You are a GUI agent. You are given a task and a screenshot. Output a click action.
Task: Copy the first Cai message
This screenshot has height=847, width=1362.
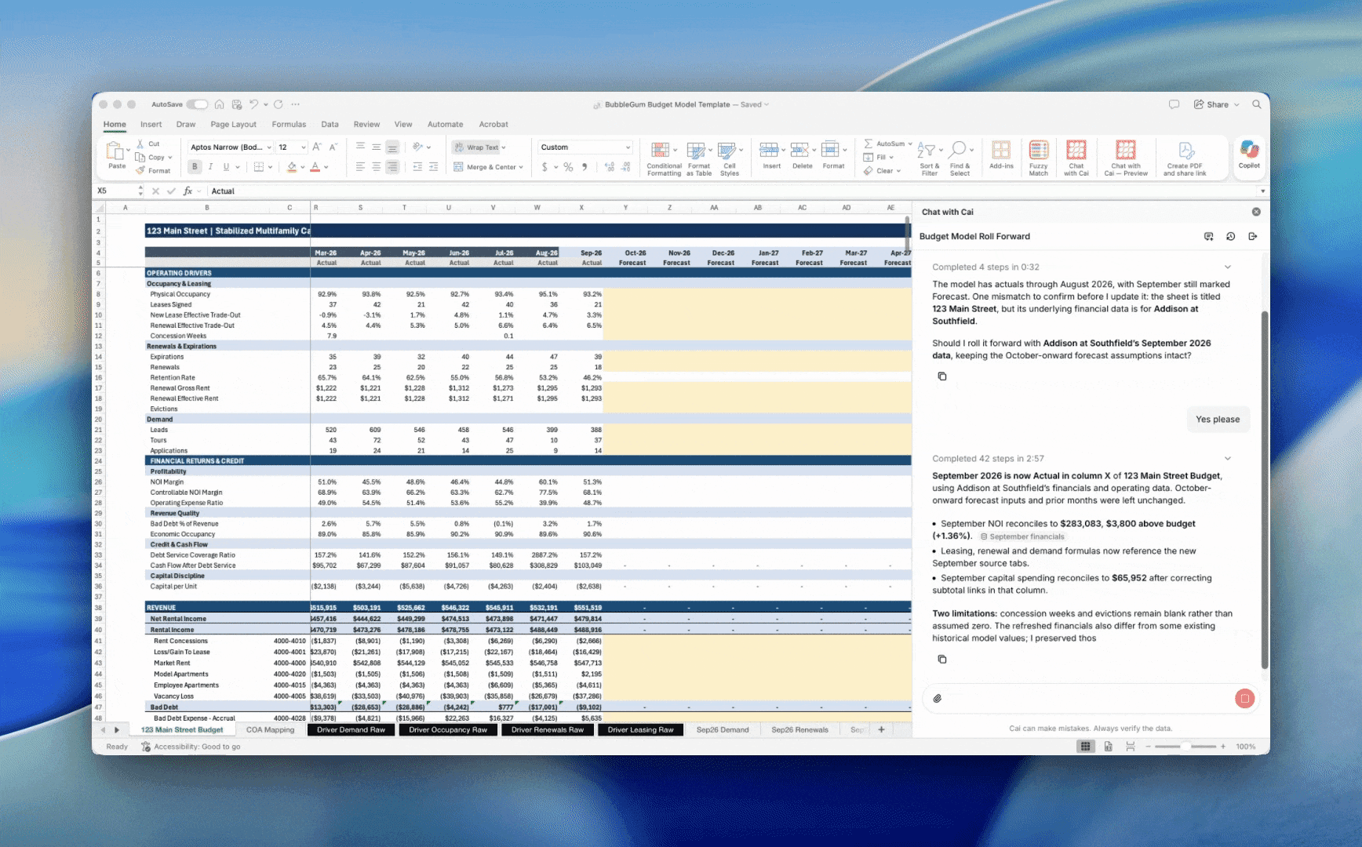[942, 376]
